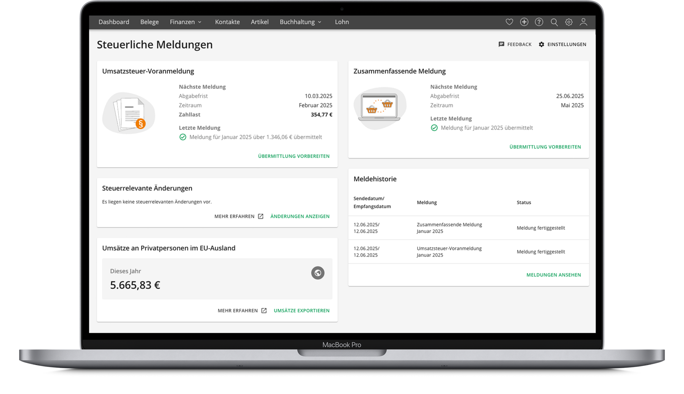Image resolution: width=684 pixels, height=394 pixels.
Task: Open the settings gear icon in top bar
Action: coord(569,22)
